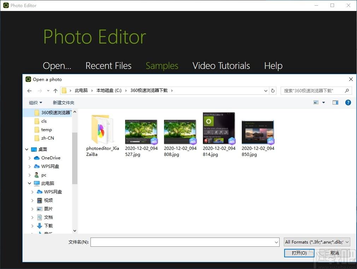The height and width of the screenshot is (269, 357).
Task: Select 文档 in navigation pane
Action: pyautogui.click(x=45, y=217)
